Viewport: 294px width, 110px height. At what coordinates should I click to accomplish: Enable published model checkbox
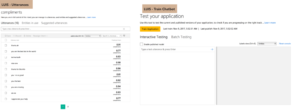tap(142, 44)
